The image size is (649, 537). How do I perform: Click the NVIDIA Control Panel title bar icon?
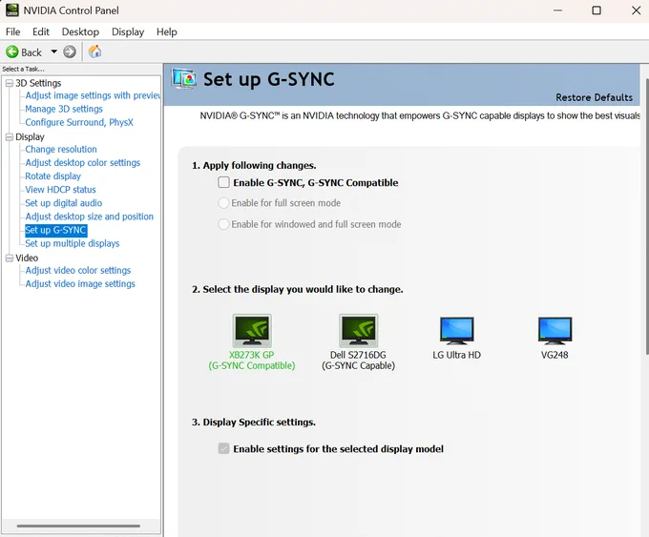click(12, 10)
